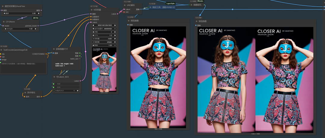Collapse the 图像联结 node via its title dot

191,5
